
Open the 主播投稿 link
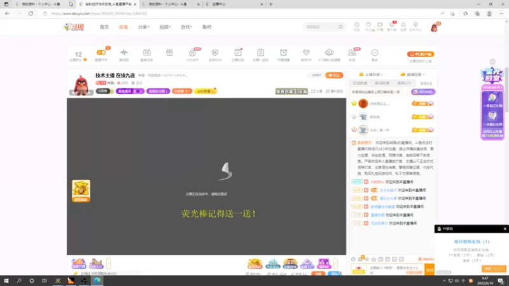click(371, 74)
